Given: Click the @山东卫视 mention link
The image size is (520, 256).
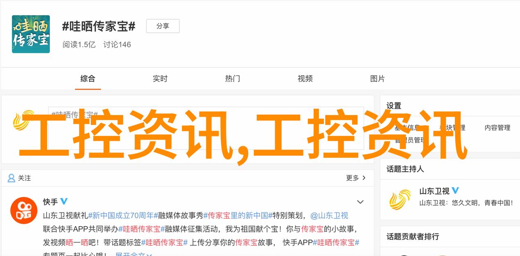Looking at the screenshot, I should tap(329, 215).
